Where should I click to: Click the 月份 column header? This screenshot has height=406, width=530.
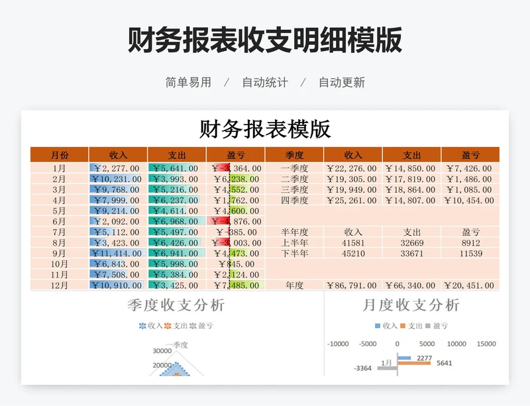click(60, 155)
